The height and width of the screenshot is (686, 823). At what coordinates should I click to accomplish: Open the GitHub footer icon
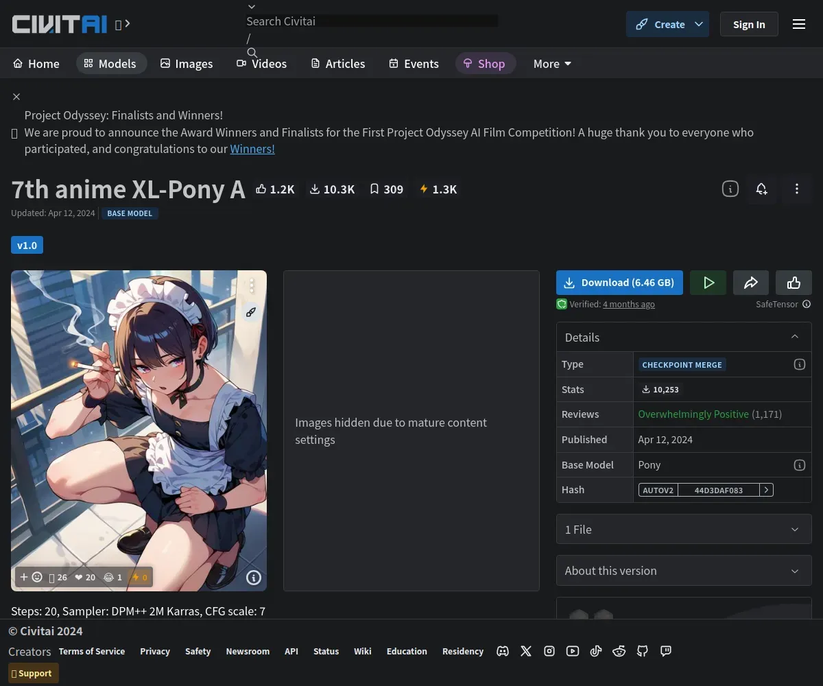click(x=643, y=651)
